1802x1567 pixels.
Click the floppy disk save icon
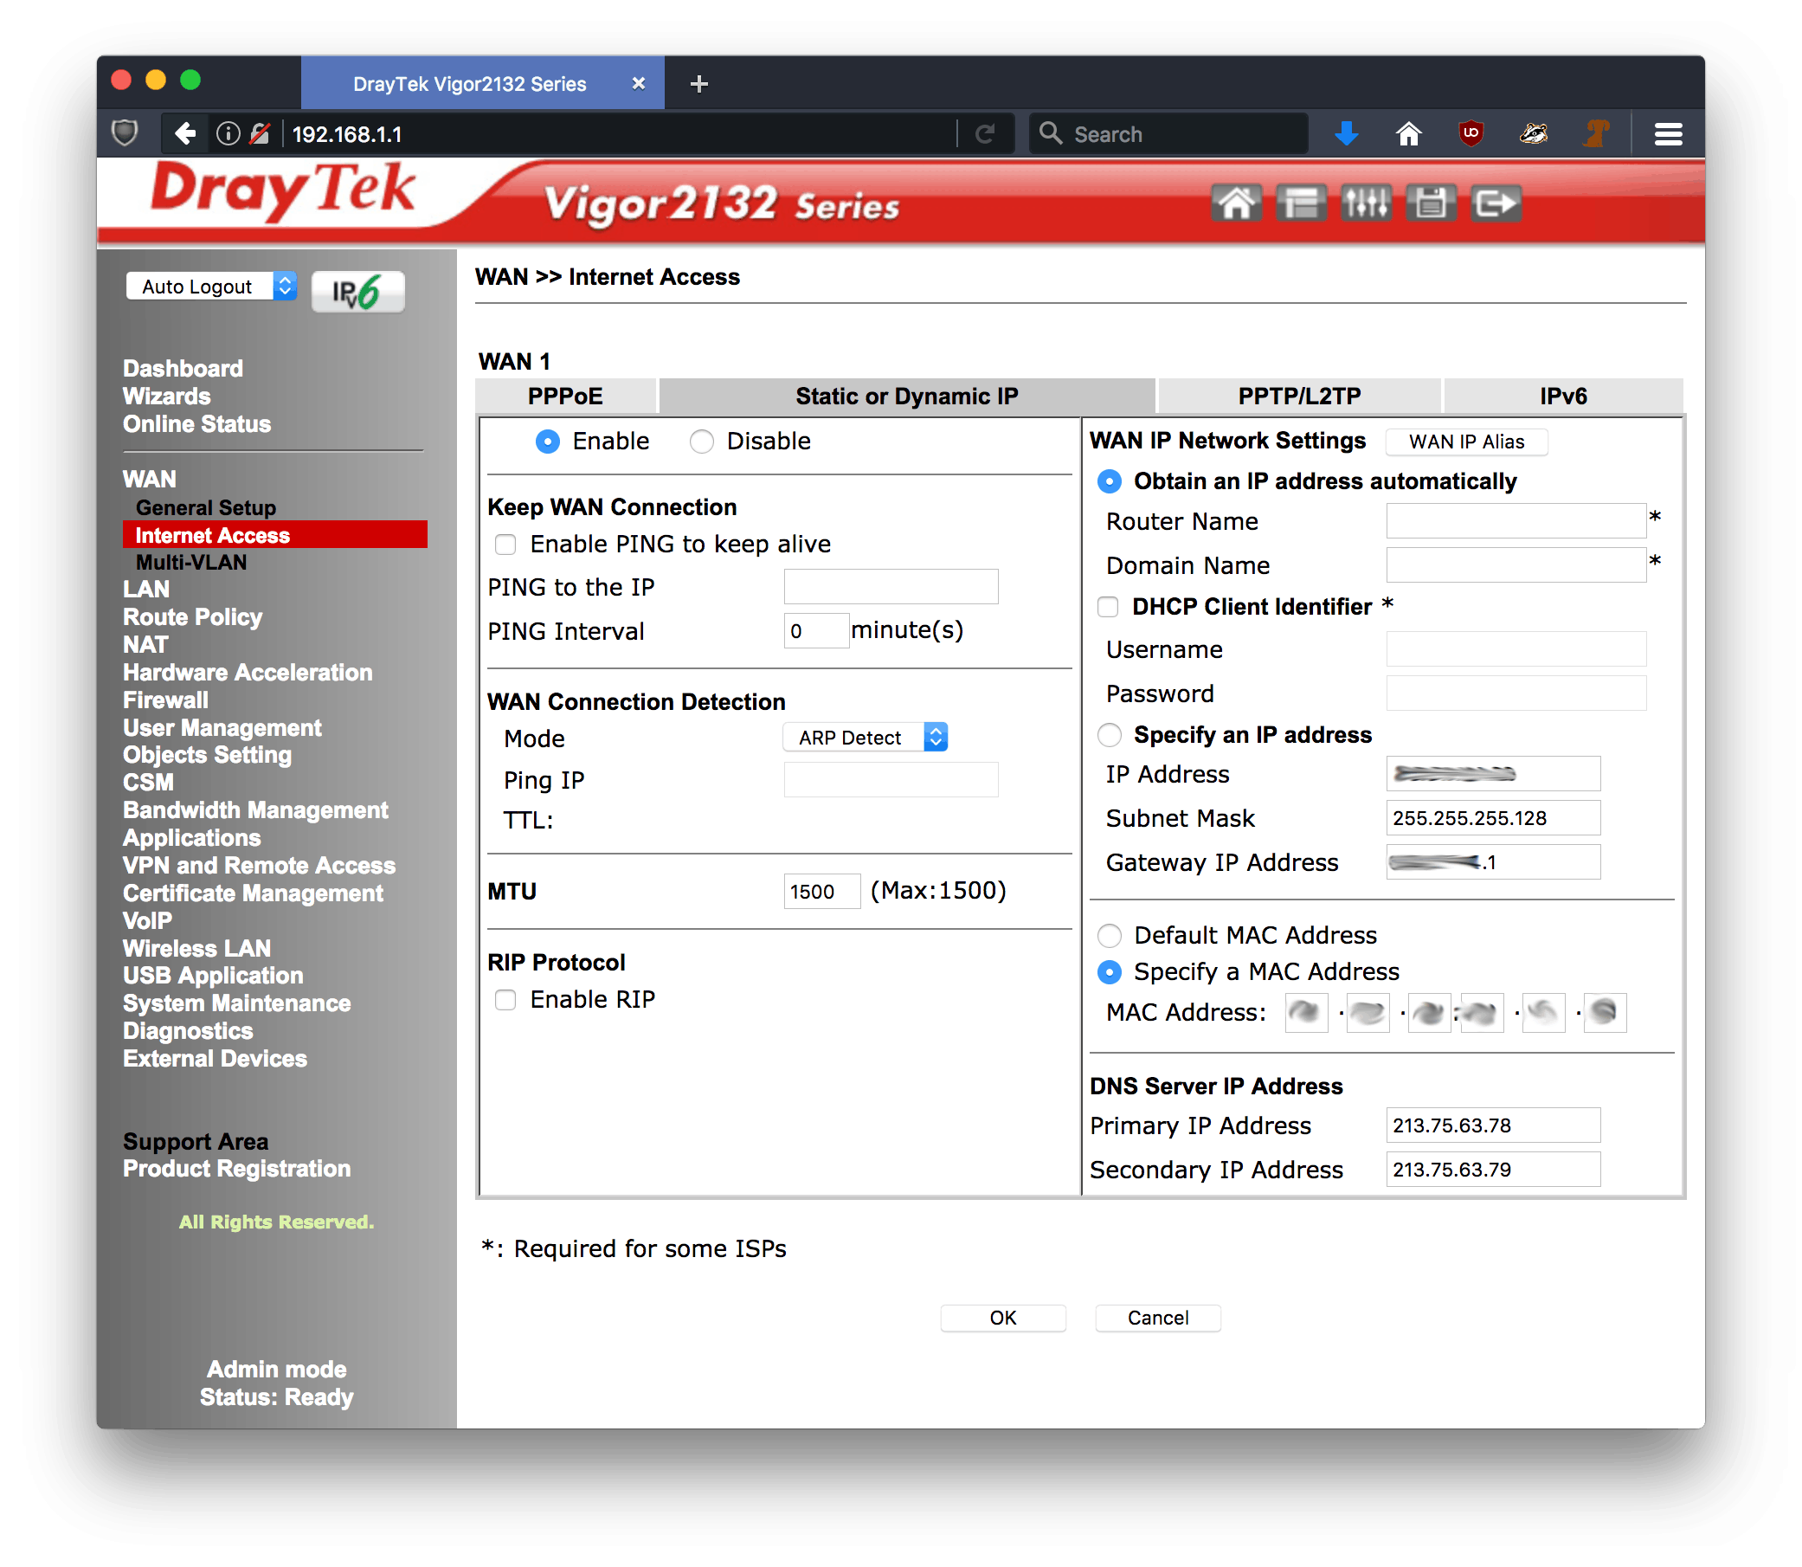1431,203
